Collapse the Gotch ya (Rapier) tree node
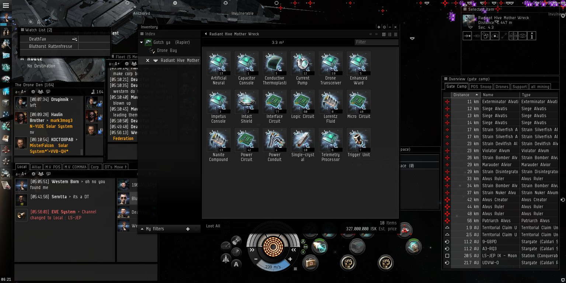 tap(142, 42)
